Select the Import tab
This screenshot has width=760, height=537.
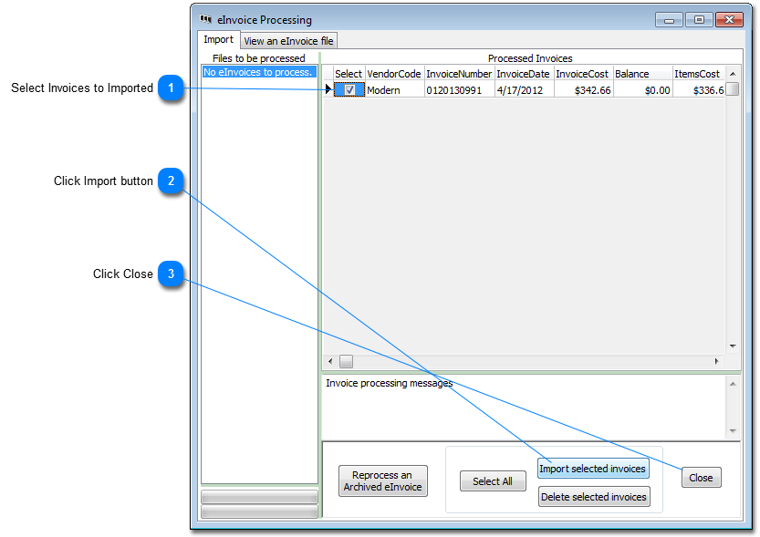click(218, 39)
